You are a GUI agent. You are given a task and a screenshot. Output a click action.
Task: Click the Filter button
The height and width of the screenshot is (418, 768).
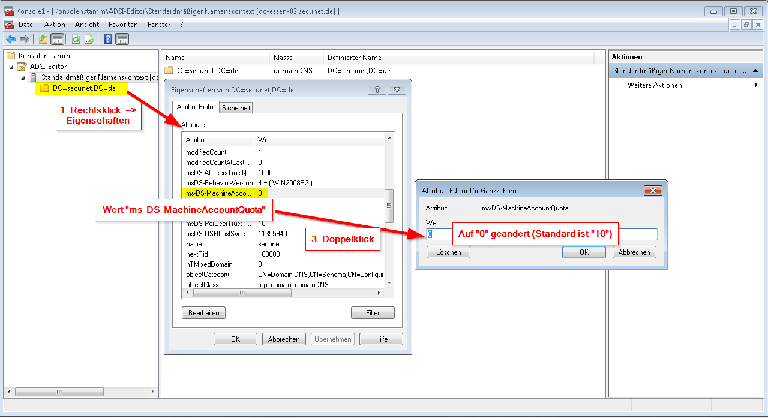[373, 313]
